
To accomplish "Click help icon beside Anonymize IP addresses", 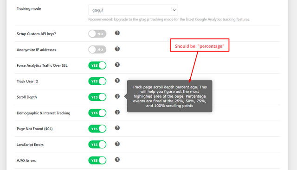I will [117, 49].
